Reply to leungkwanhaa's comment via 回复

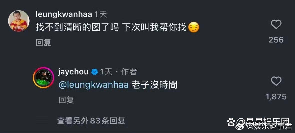tap(43, 43)
